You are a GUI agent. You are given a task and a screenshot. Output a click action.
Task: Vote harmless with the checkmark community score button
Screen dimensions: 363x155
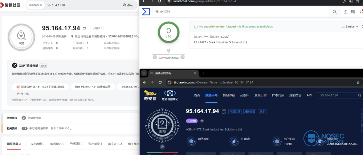(x=183, y=57)
